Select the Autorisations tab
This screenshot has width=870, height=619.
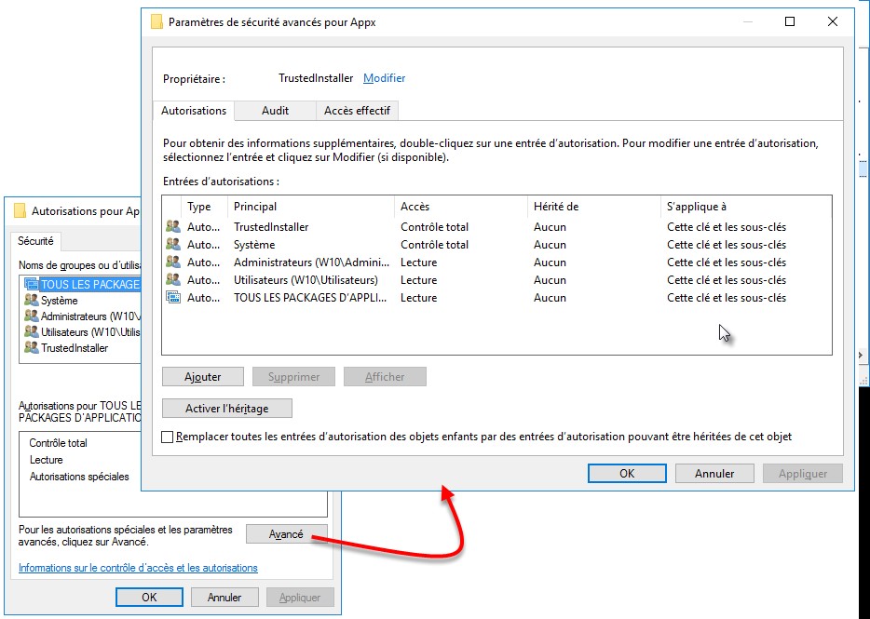194,111
